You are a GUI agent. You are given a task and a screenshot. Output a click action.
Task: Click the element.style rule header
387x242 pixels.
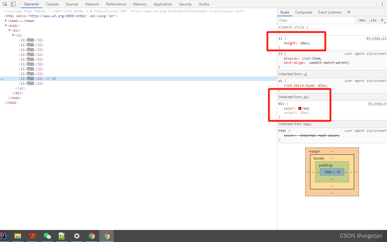pyautogui.click(x=293, y=27)
